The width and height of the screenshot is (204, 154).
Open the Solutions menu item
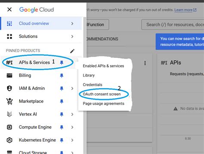(x=41, y=36)
